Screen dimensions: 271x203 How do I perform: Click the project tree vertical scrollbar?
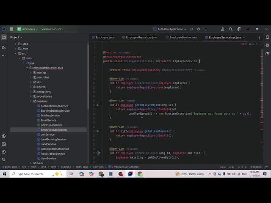pyautogui.click(x=88, y=76)
